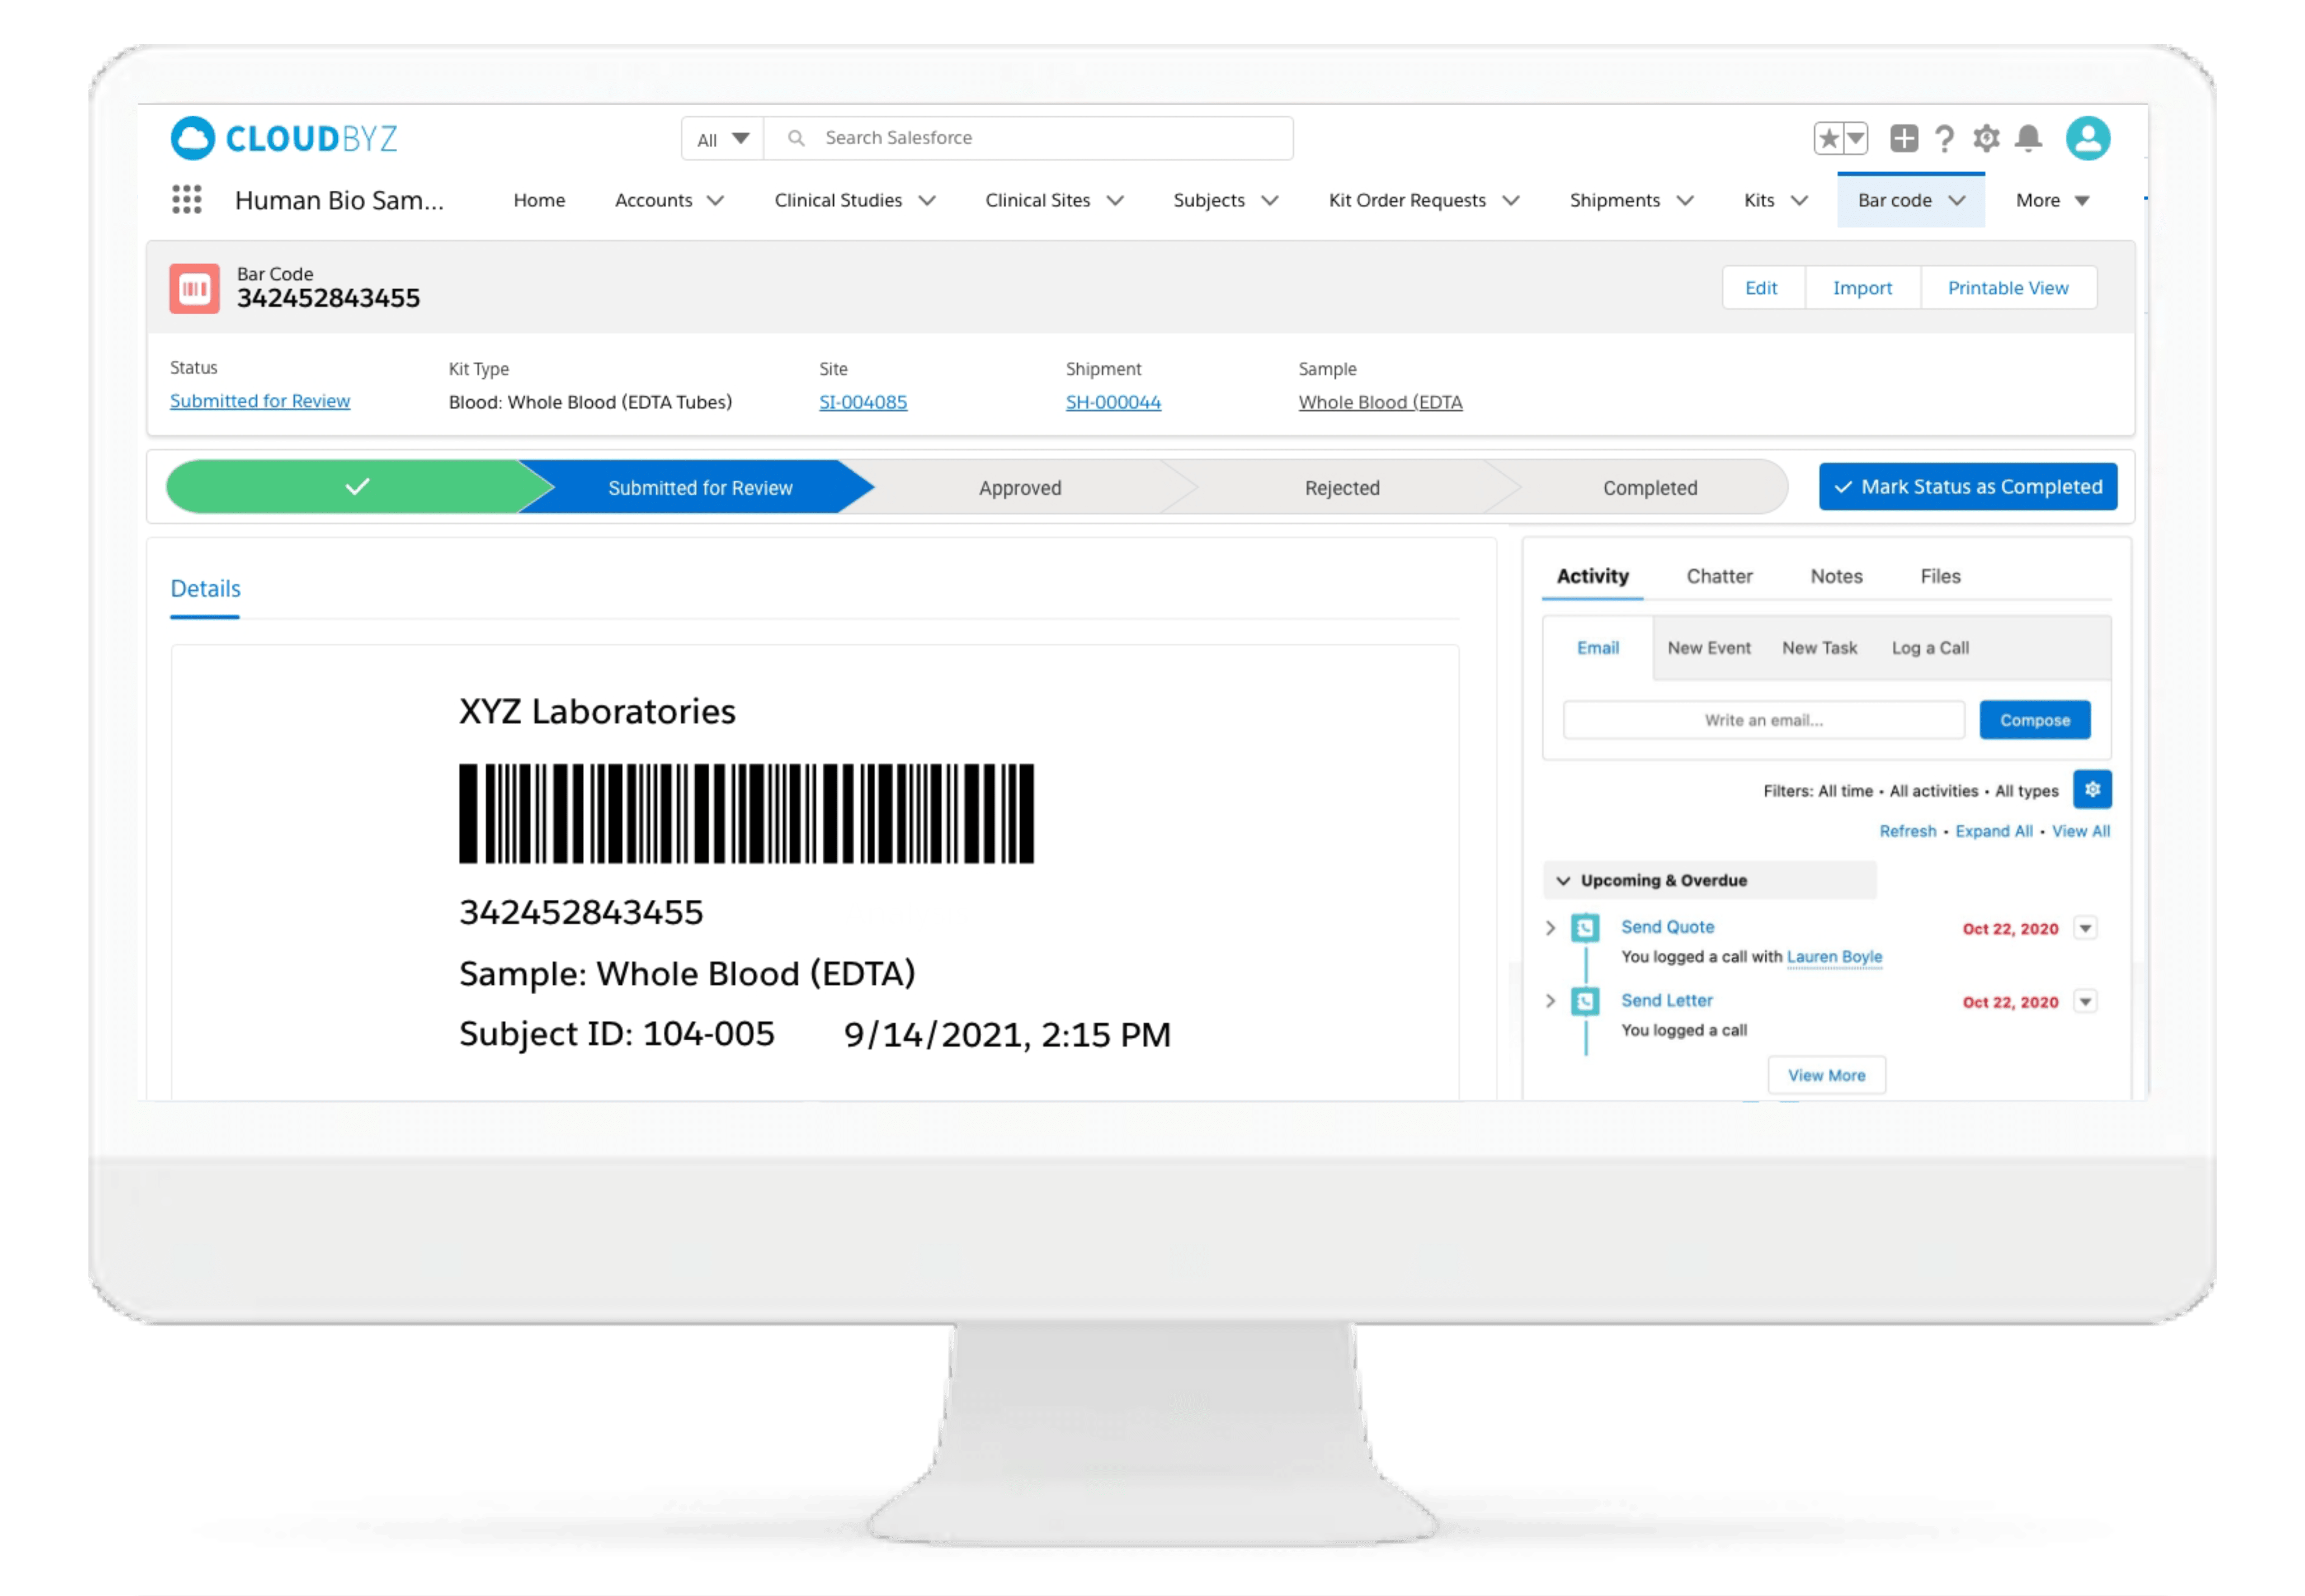Select the Log a Call tab

pyautogui.click(x=1929, y=648)
